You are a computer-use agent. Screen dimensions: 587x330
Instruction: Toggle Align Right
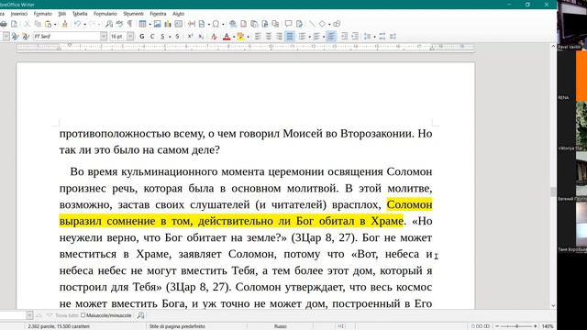279,37
